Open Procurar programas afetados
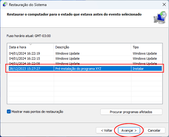This screenshot has height=137, width=169. click(131, 112)
